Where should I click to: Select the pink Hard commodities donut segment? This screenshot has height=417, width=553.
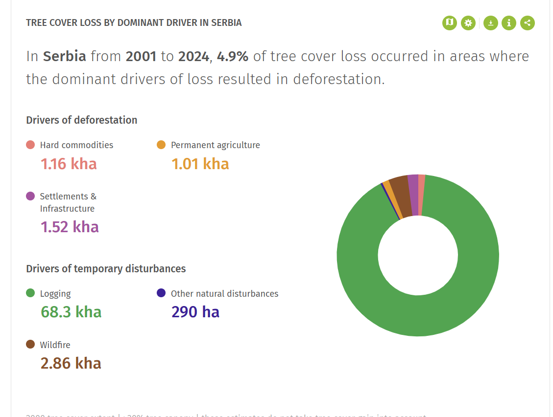tap(421, 195)
